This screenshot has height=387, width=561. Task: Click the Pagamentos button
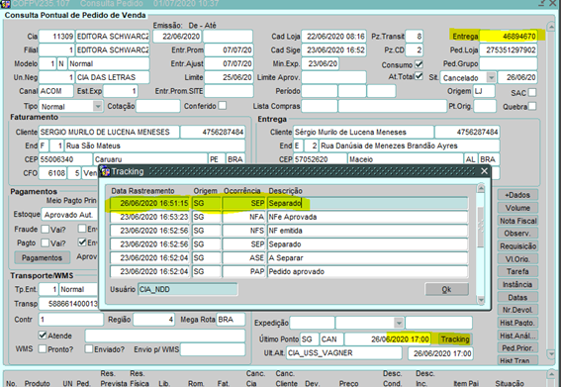click(42, 257)
